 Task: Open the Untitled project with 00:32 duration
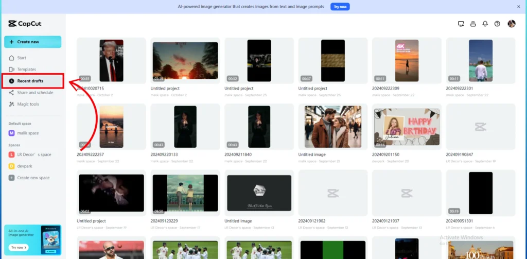coord(259,61)
